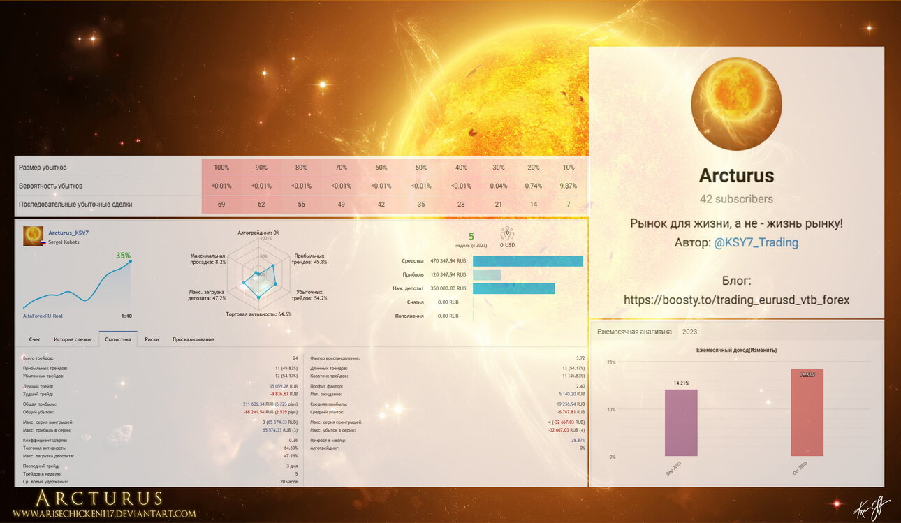Click the Вероятность убытков row header
Viewport: 901px width, 523px height.
(50, 186)
